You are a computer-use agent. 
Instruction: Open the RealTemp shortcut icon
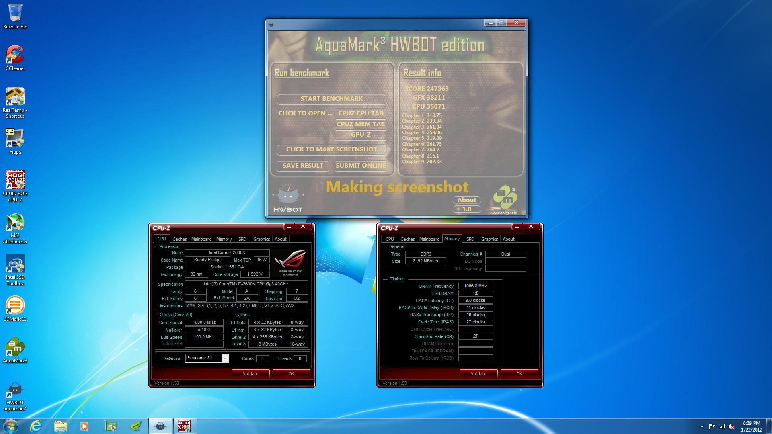click(15, 102)
